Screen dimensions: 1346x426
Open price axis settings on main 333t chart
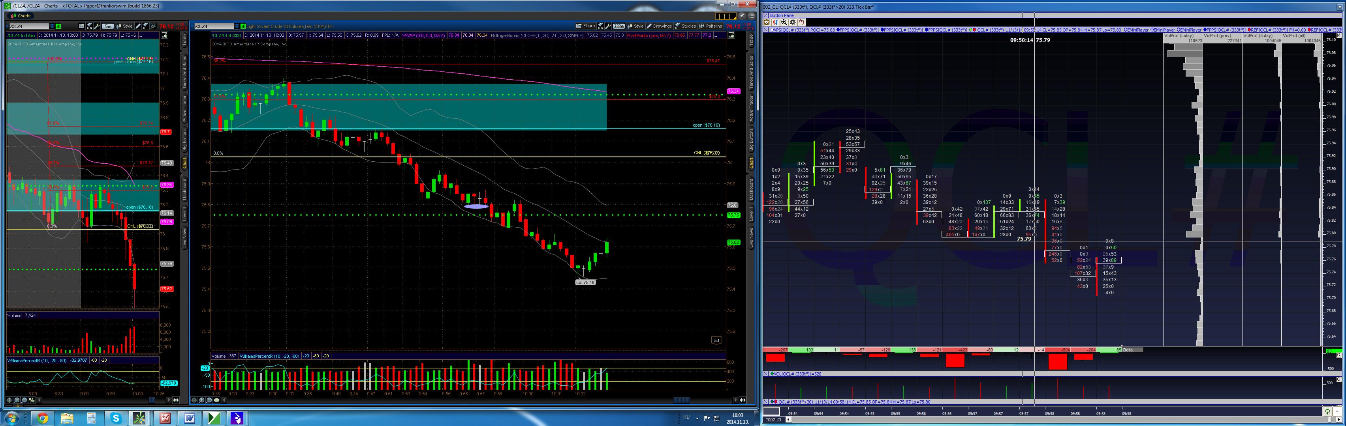pos(731,35)
